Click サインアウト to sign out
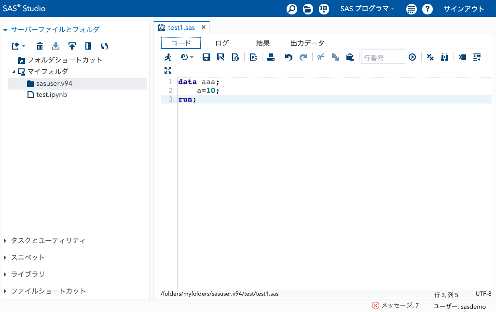496x312 pixels. tap(463, 9)
